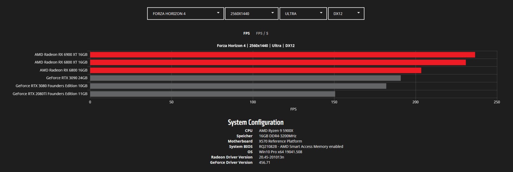This screenshot has width=513, height=172.
Task: Open the ULTRA quality preset dropdown
Action: pyautogui.click(x=303, y=13)
